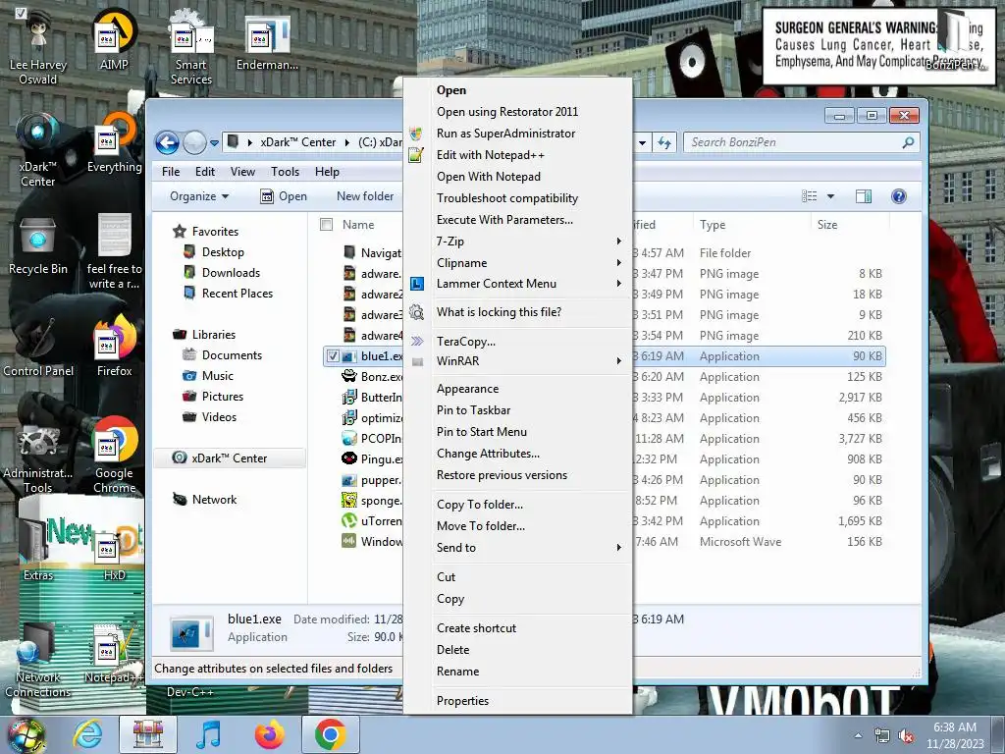Open the Smart Services desktop icon
1005x754 pixels.
(191, 46)
